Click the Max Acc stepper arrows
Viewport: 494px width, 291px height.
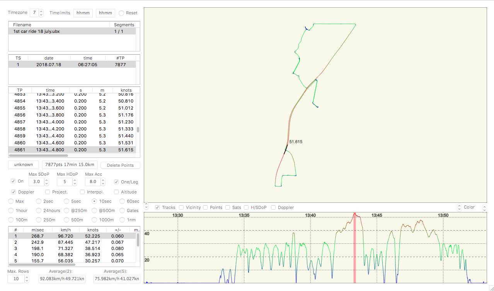tap(103, 181)
